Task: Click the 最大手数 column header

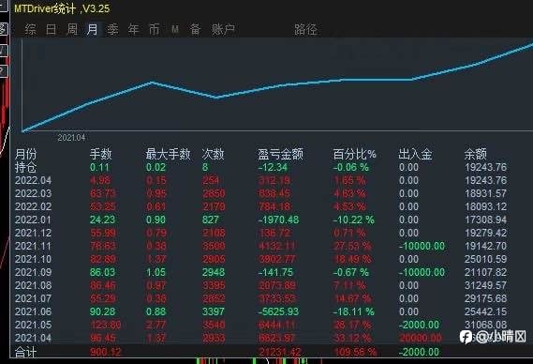Action: coord(168,154)
